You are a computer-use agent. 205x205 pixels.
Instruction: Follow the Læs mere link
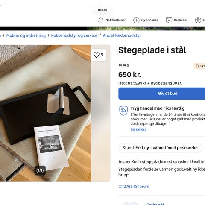pos(138,129)
